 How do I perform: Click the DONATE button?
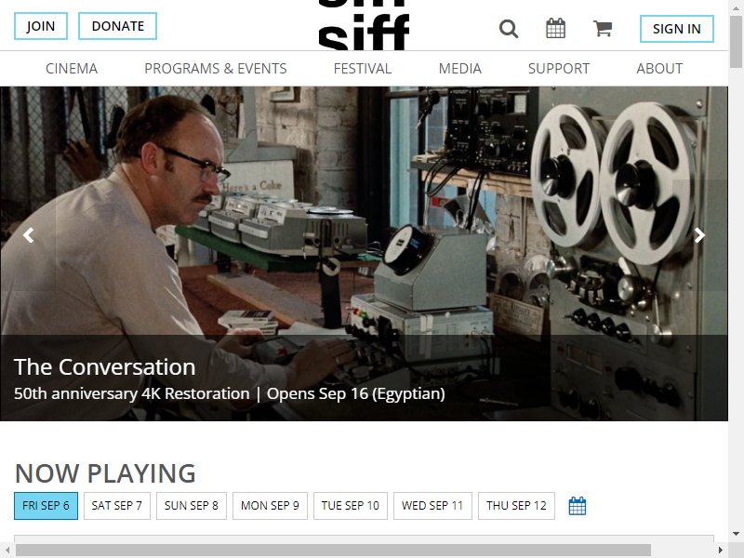point(118,26)
